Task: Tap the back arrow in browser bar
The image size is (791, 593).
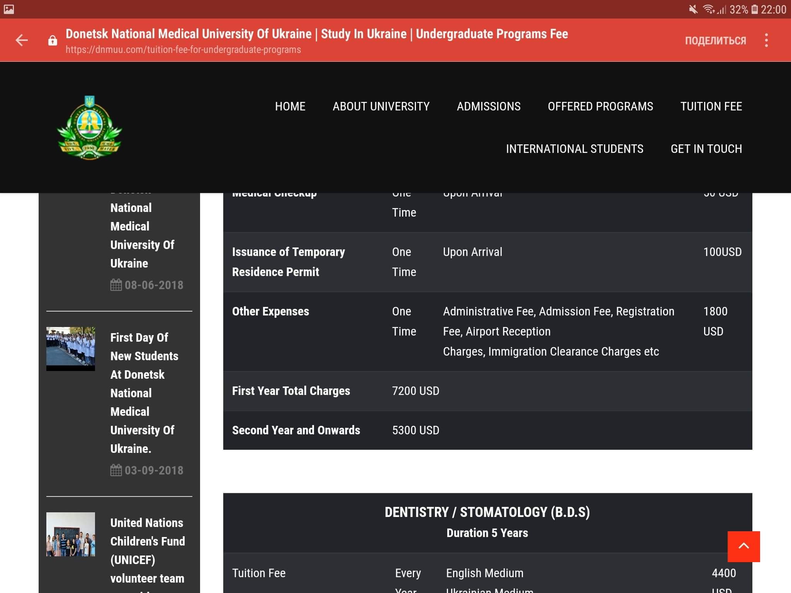Action: pos(22,40)
